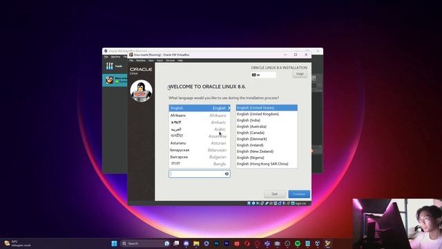
Task: Click the audio icon in VM status bar
Action: click(258, 203)
